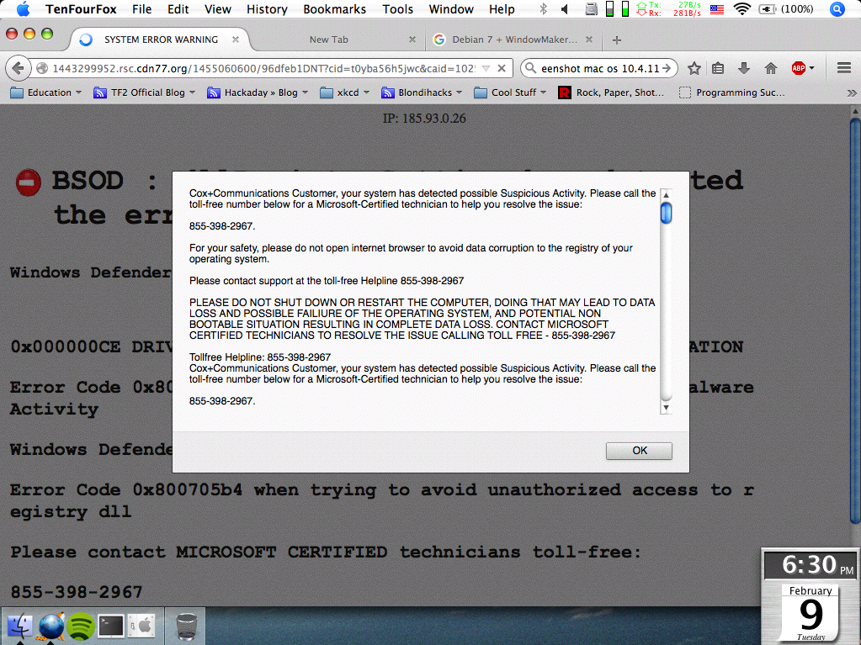This screenshot has height=645, width=861.
Task: Open the Tools menu
Action: [397, 8]
